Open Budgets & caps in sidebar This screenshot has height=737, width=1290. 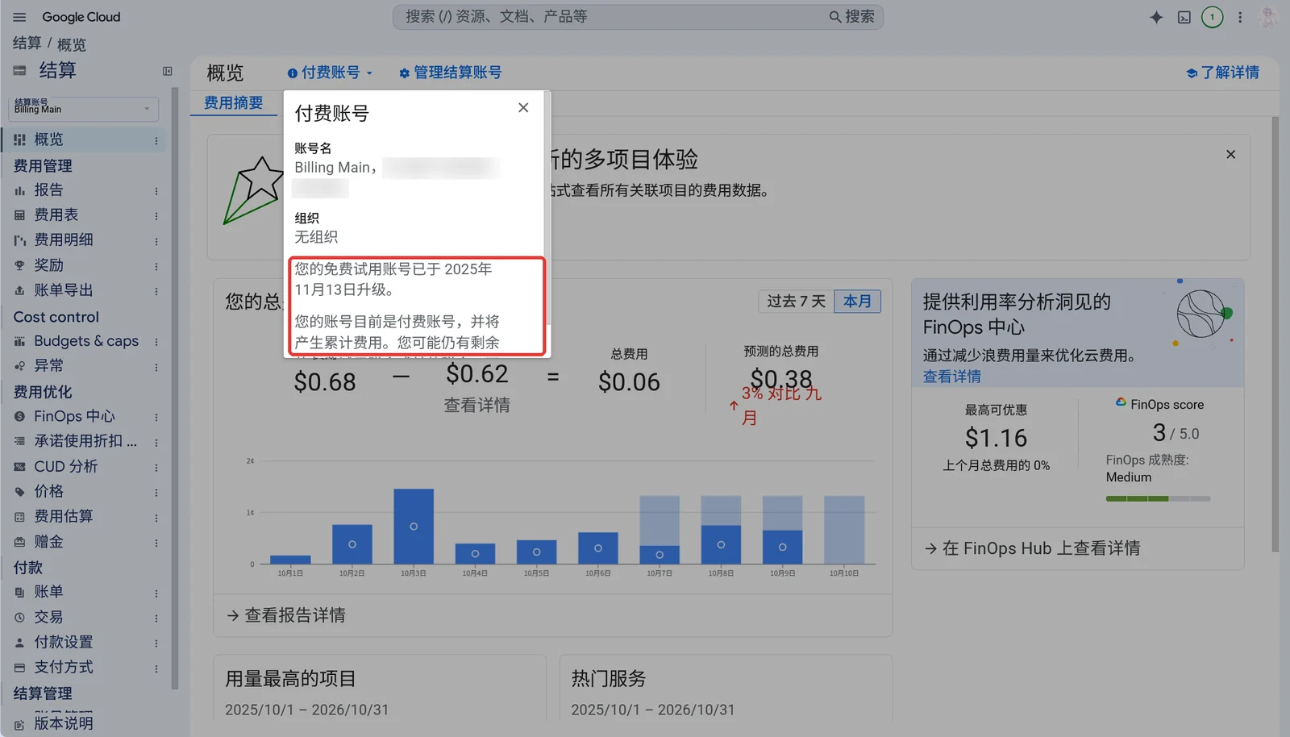click(86, 341)
